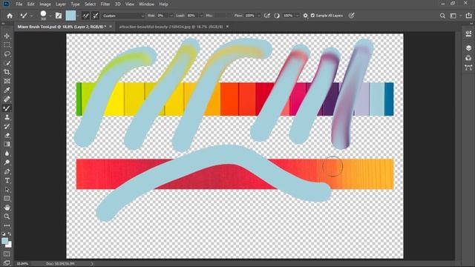Screen dimensions: 475x267
Task: Open the Load percentage dropdown arrow
Action: tap(201, 16)
